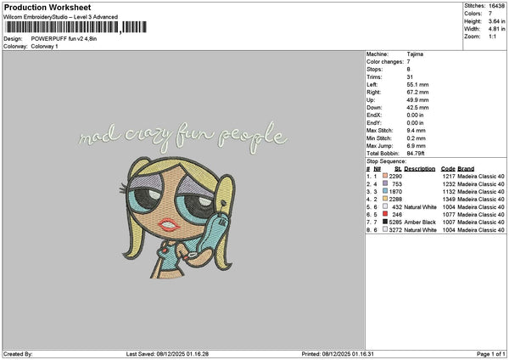Viewport: 509px width, 360px height.
Task: Click the yellow swatch for thread code 1349
Action: tap(385, 199)
